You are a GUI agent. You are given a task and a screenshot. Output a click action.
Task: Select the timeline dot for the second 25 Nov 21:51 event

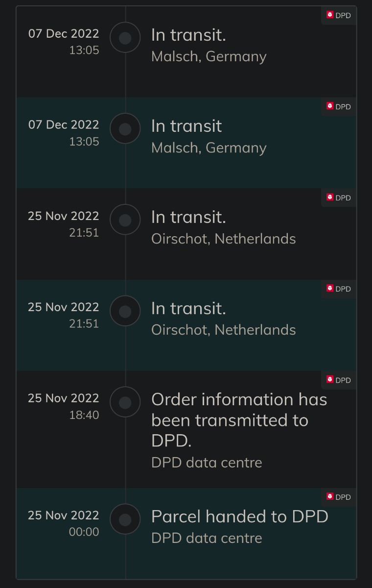(x=125, y=311)
